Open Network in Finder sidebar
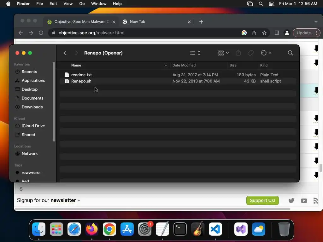 pyautogui.click(x=29, y=153)
